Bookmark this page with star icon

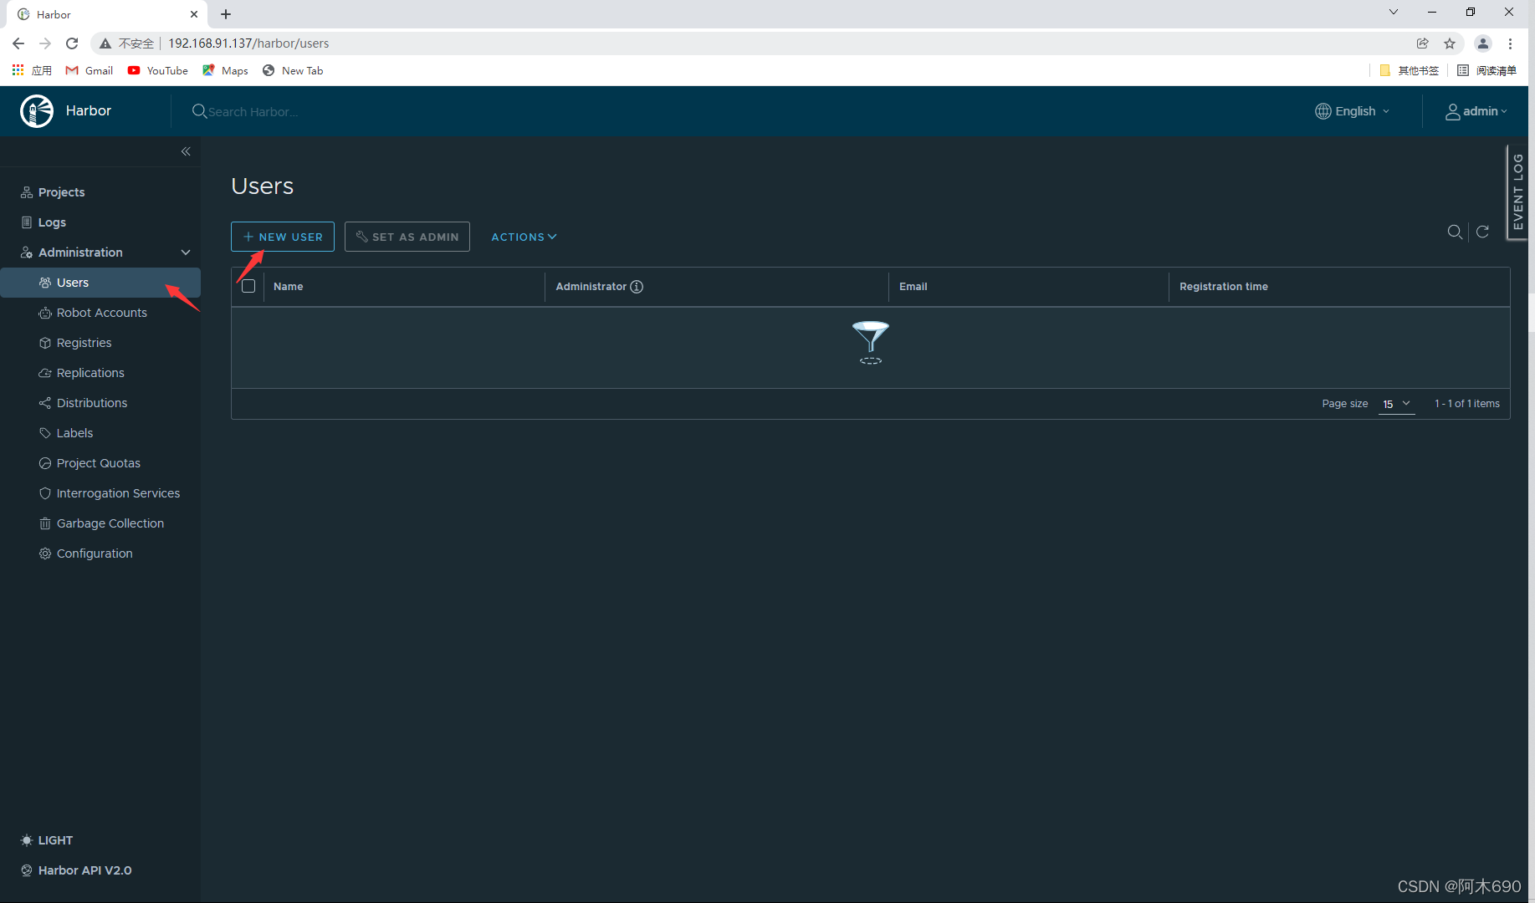tap(1450, 43)
